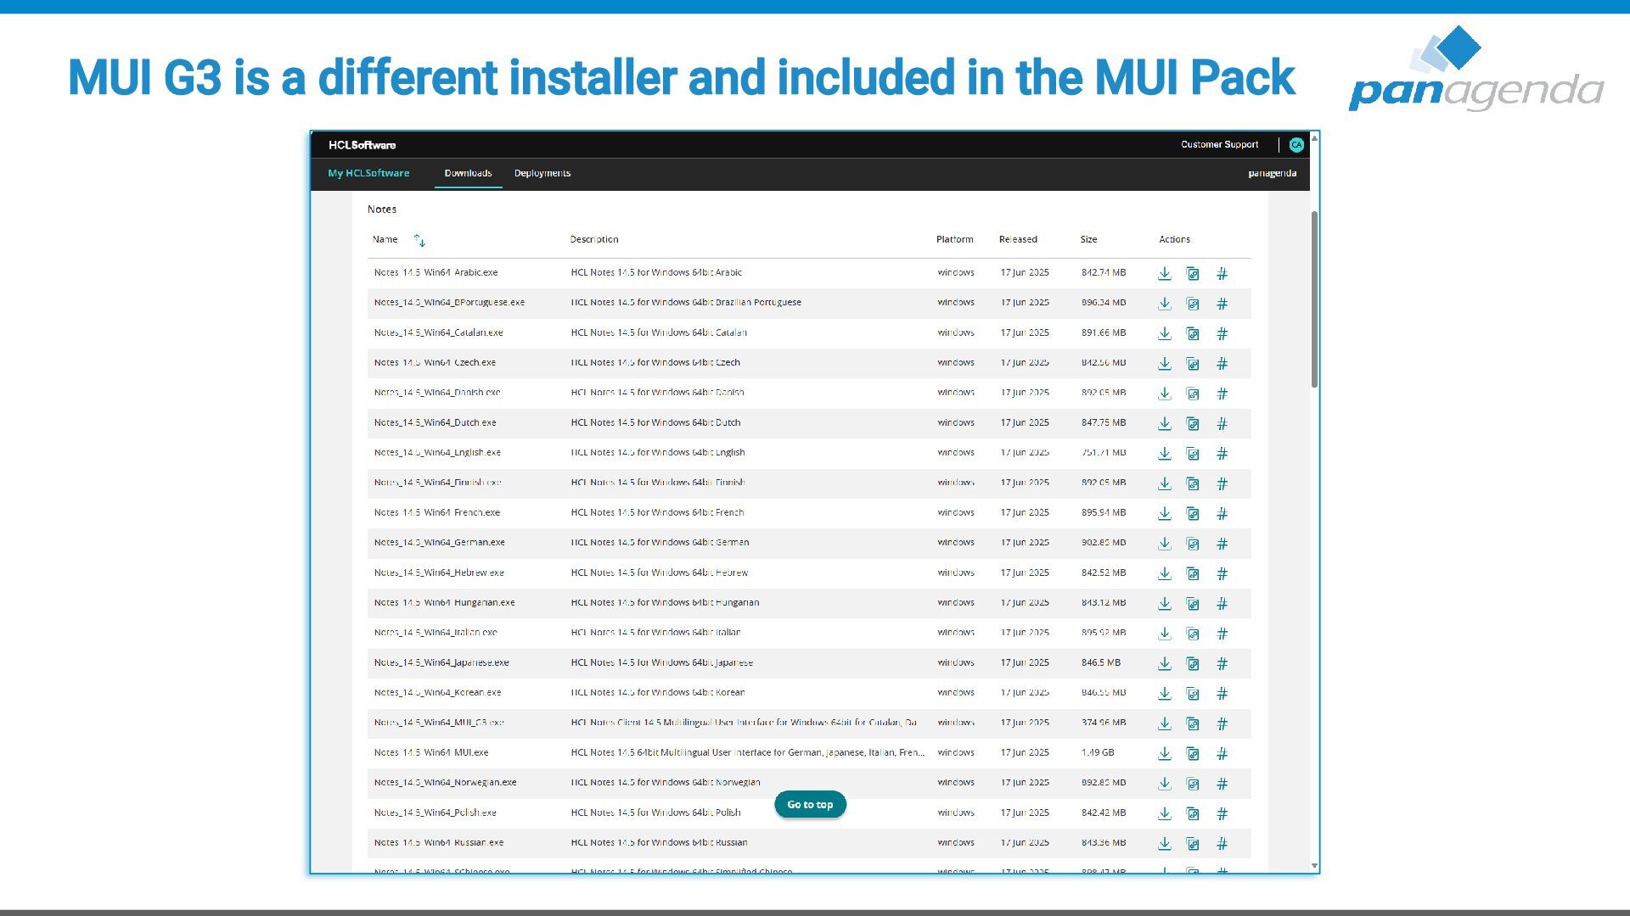The height and width of the screenshot is (916, 1630).
Task: Copy link icon for Dutch Notes installer
Action: click(x=1193, y=423)
